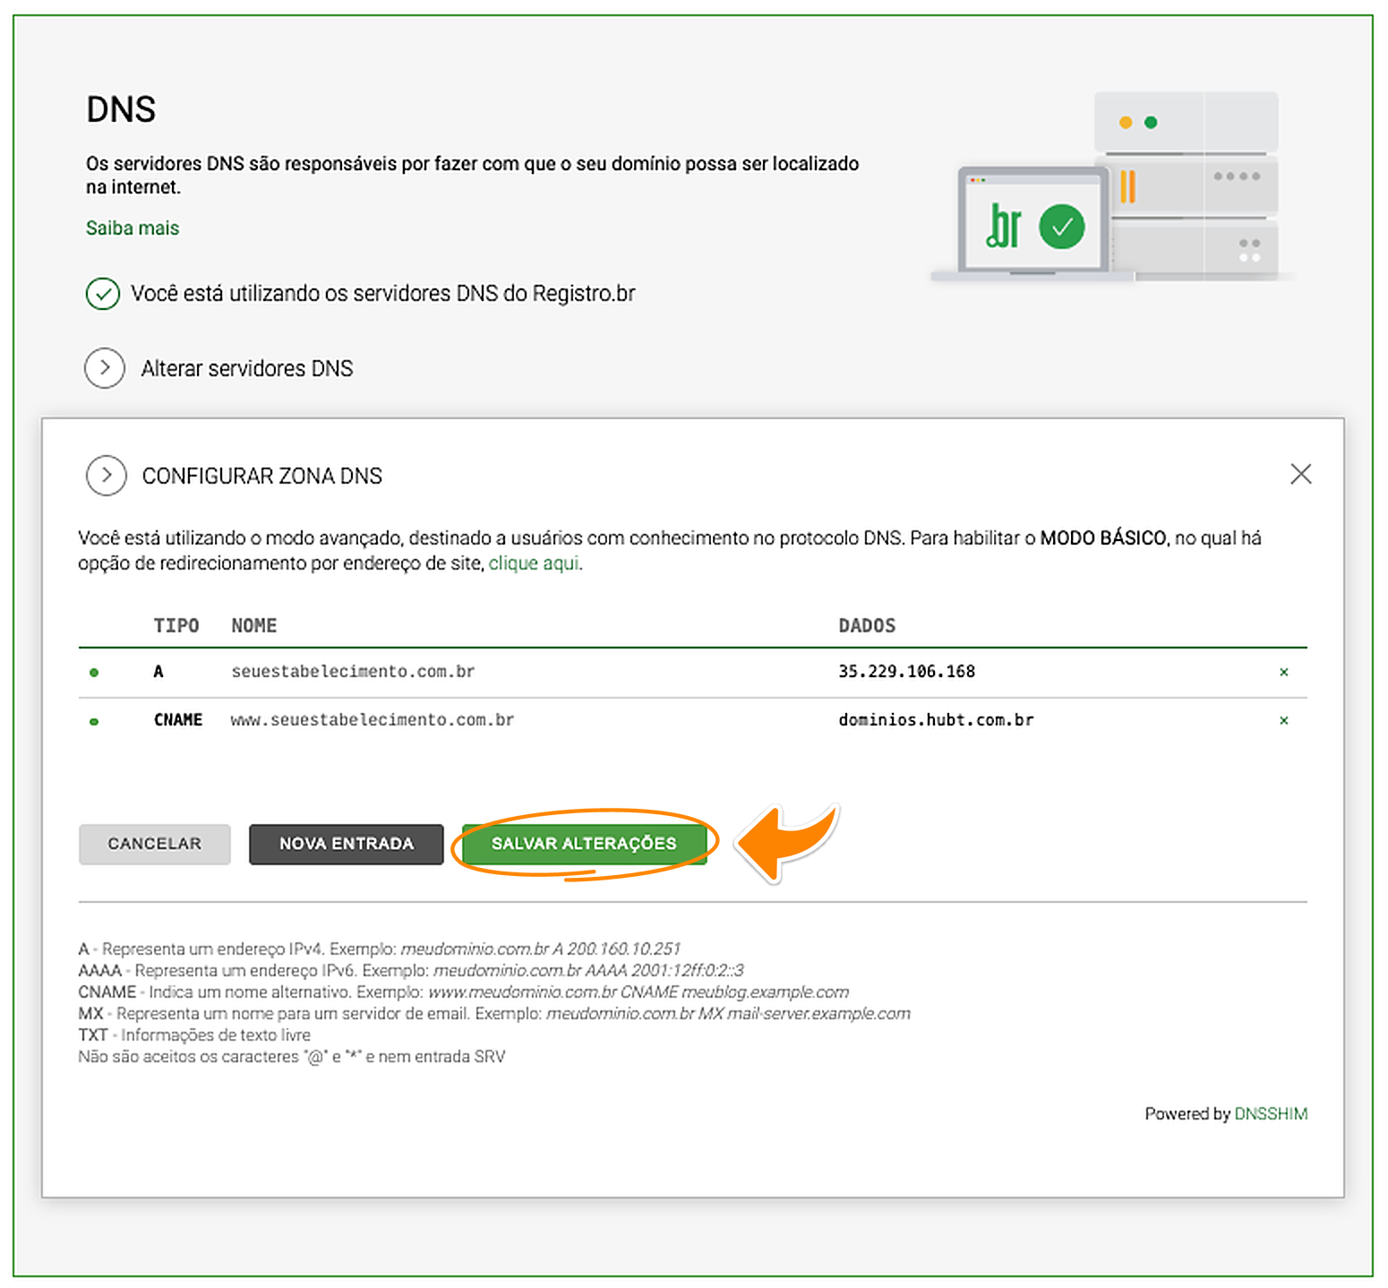Click the TIPO column header

tap(176, 625)
